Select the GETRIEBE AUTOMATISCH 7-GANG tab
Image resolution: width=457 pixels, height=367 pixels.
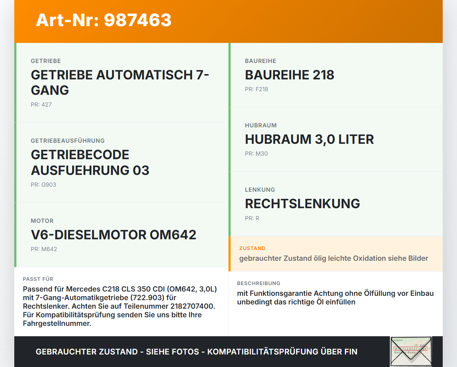click(120, 82)
